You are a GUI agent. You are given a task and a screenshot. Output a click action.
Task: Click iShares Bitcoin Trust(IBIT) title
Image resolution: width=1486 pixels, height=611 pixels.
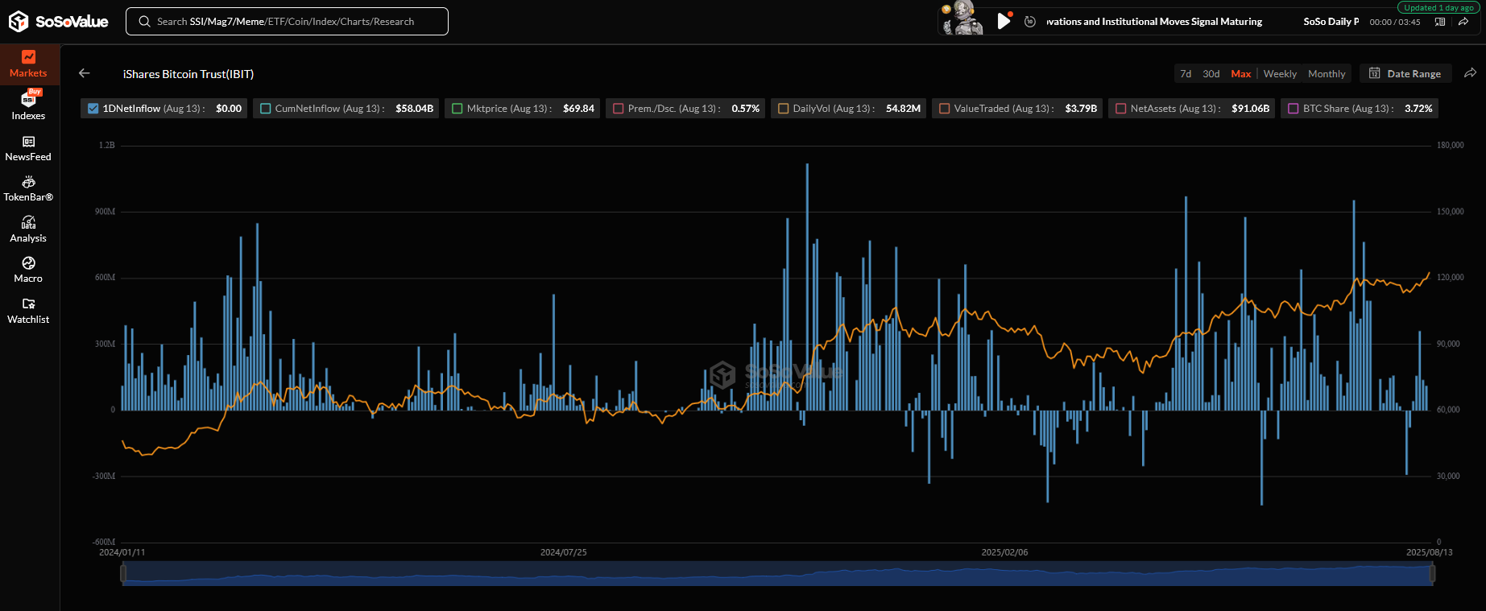click(x=188, y=74)
